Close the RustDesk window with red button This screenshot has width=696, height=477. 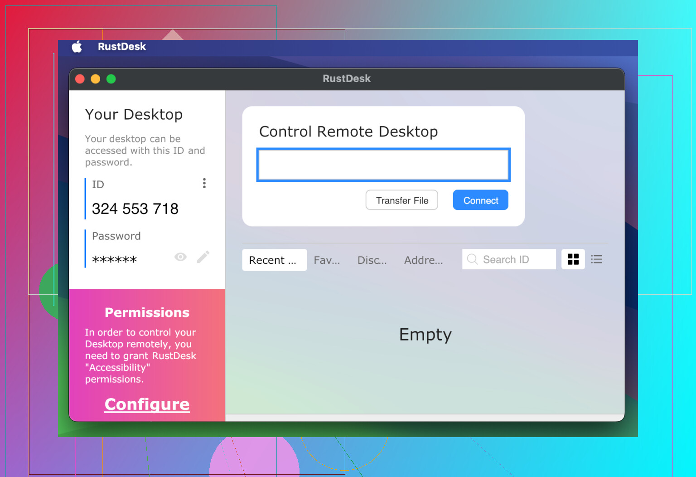point(80,79)
